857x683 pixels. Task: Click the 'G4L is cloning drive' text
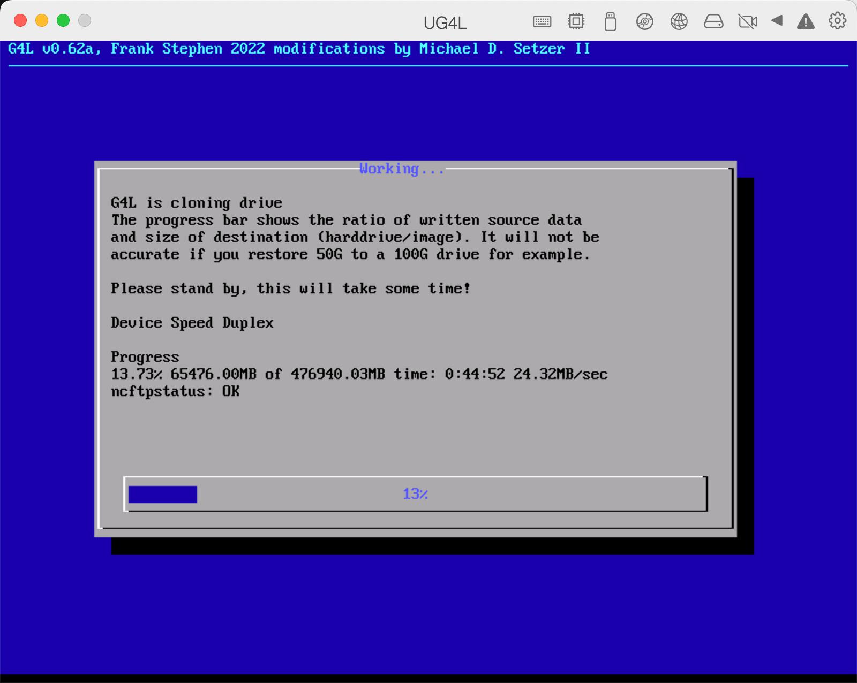pyautogui.click(x=197, y=203)
